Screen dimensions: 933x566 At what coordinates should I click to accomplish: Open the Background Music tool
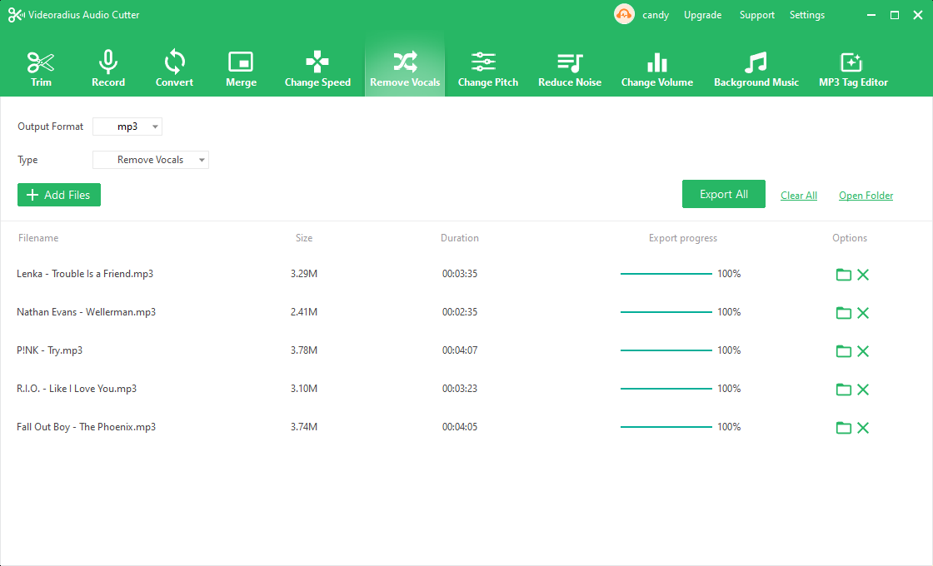(756, 69)
